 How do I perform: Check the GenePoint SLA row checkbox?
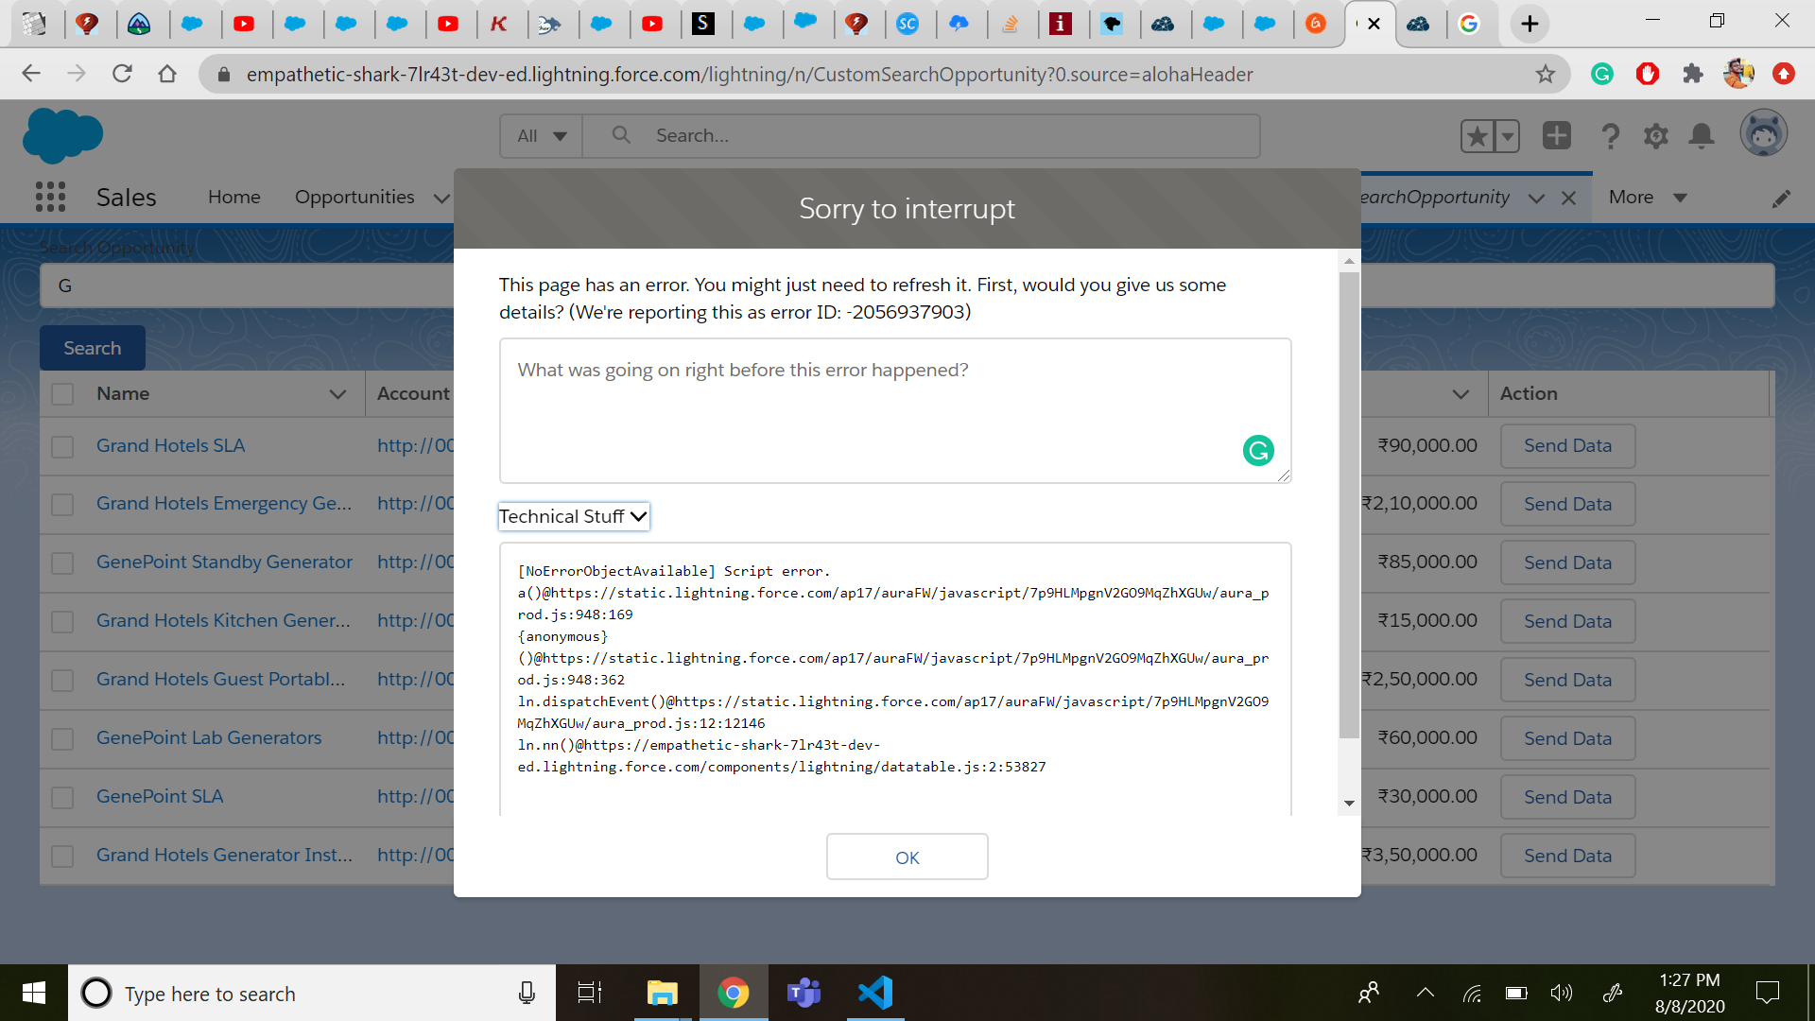tap(62, 797)
